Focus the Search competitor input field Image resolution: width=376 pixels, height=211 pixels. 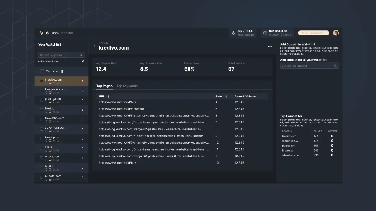pyautogui.click(x=307, y=66)
